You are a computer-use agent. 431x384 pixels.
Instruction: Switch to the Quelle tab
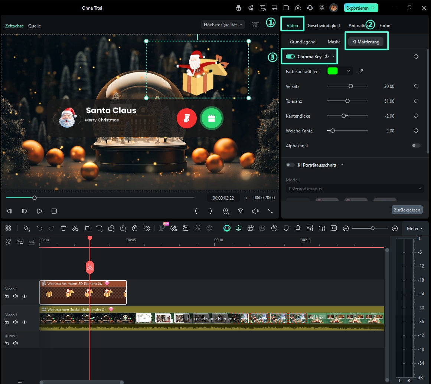(34, 26)
